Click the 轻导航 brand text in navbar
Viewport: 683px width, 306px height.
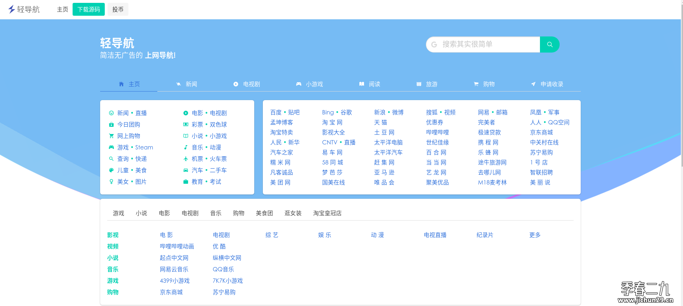pyautogui.click(x=28, y=9)
